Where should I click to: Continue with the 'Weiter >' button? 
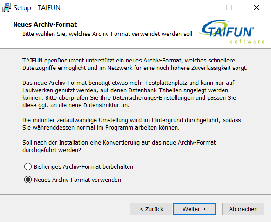pyautogui.click(x=194, y=209)
